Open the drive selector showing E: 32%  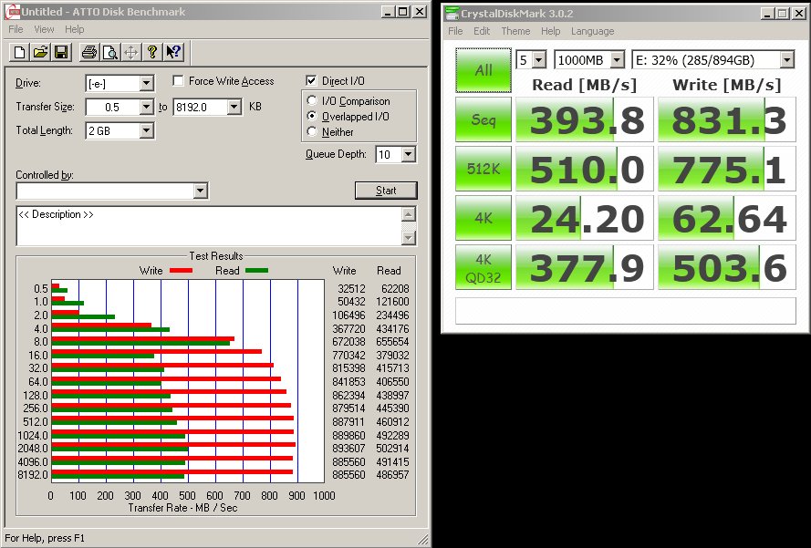pyautogui.click(x=786, y=60)
